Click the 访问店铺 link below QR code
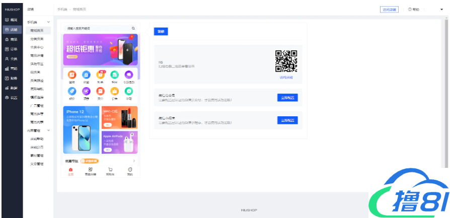 (x=286, y=78)
